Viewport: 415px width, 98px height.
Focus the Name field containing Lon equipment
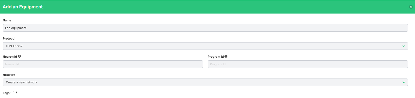coord(205,28)
